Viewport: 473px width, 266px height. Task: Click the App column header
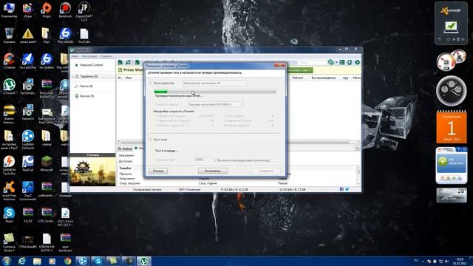tap(345, 78)
